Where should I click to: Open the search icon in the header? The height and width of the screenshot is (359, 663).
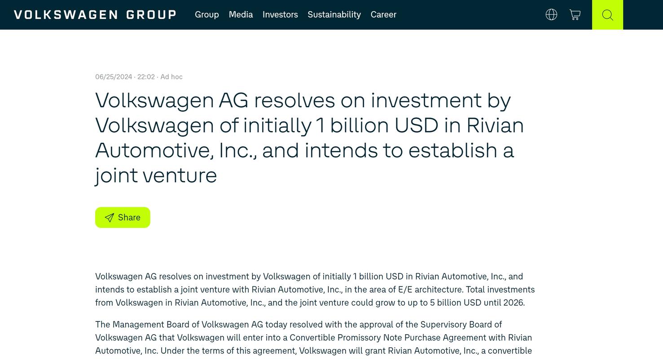pyautogui.click(x=607, y=15)
